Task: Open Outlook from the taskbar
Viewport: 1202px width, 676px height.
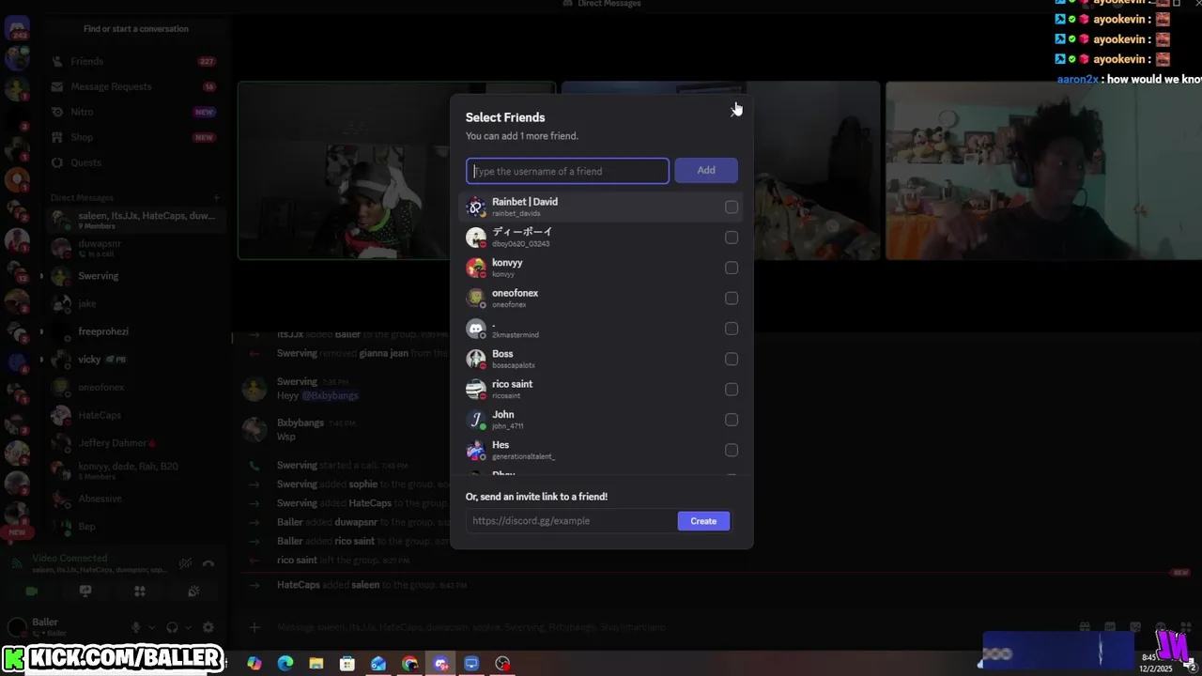Action: [378, 664]
